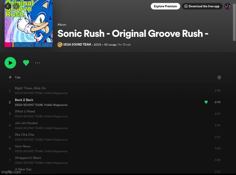The image size is (236, 175).
Task: Click Download the free app button
Action: point(202,6)
